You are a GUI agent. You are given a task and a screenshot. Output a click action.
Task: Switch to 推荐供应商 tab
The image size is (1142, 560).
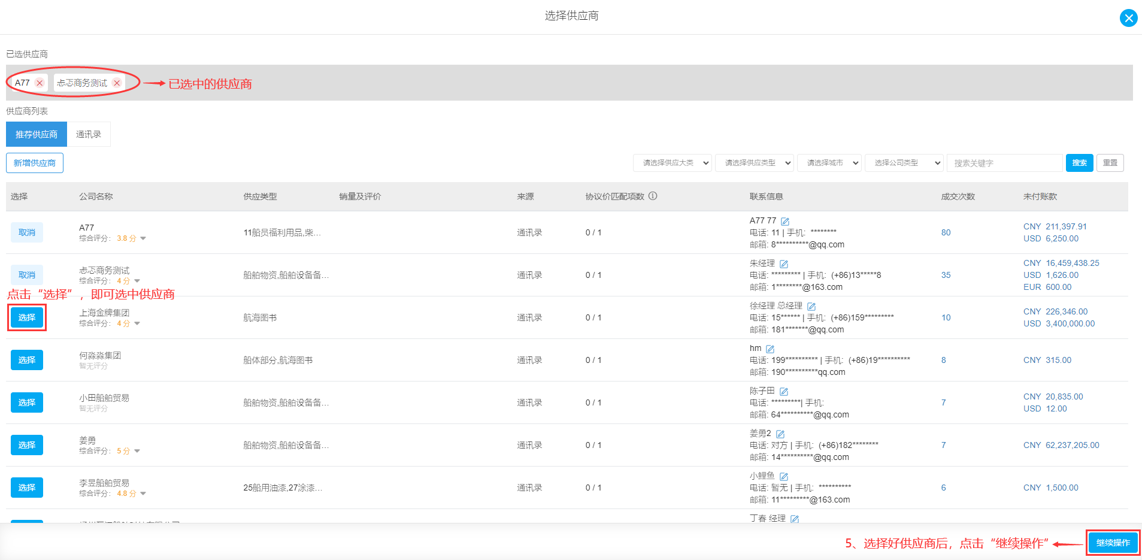click(37, 134)
